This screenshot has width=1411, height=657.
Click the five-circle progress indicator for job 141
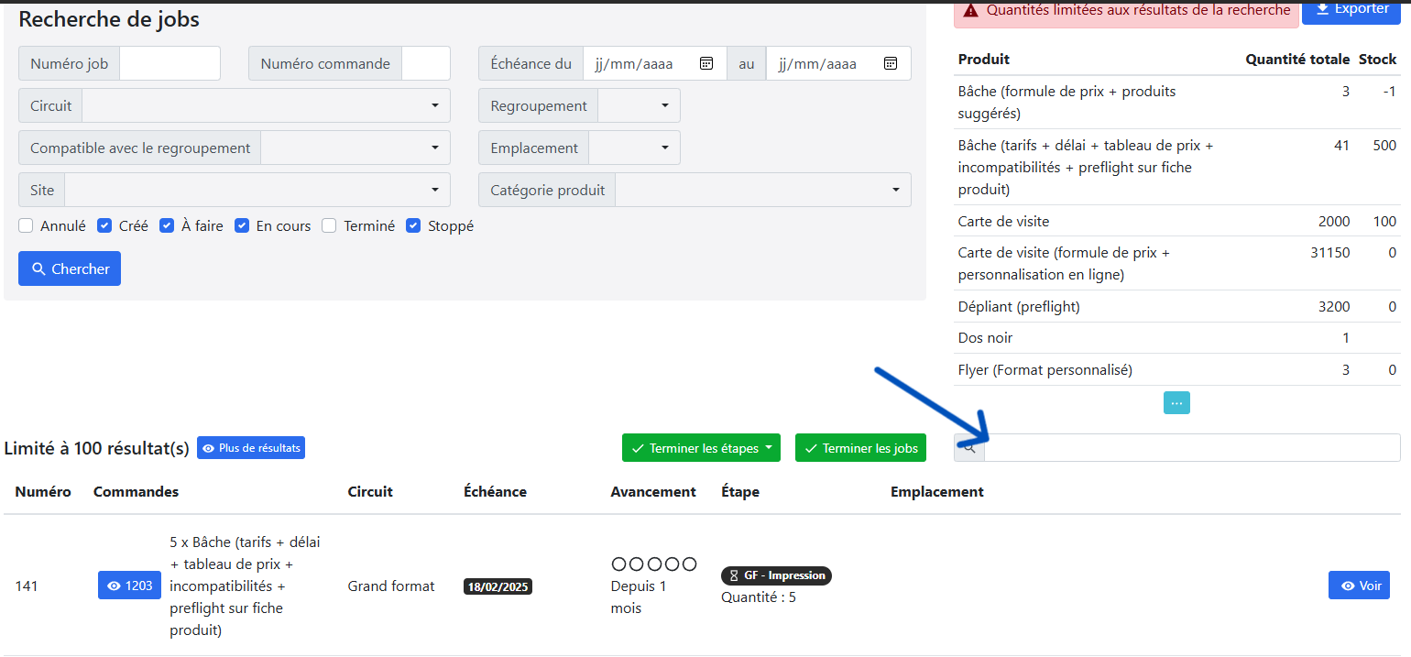(x=653, y=564)
